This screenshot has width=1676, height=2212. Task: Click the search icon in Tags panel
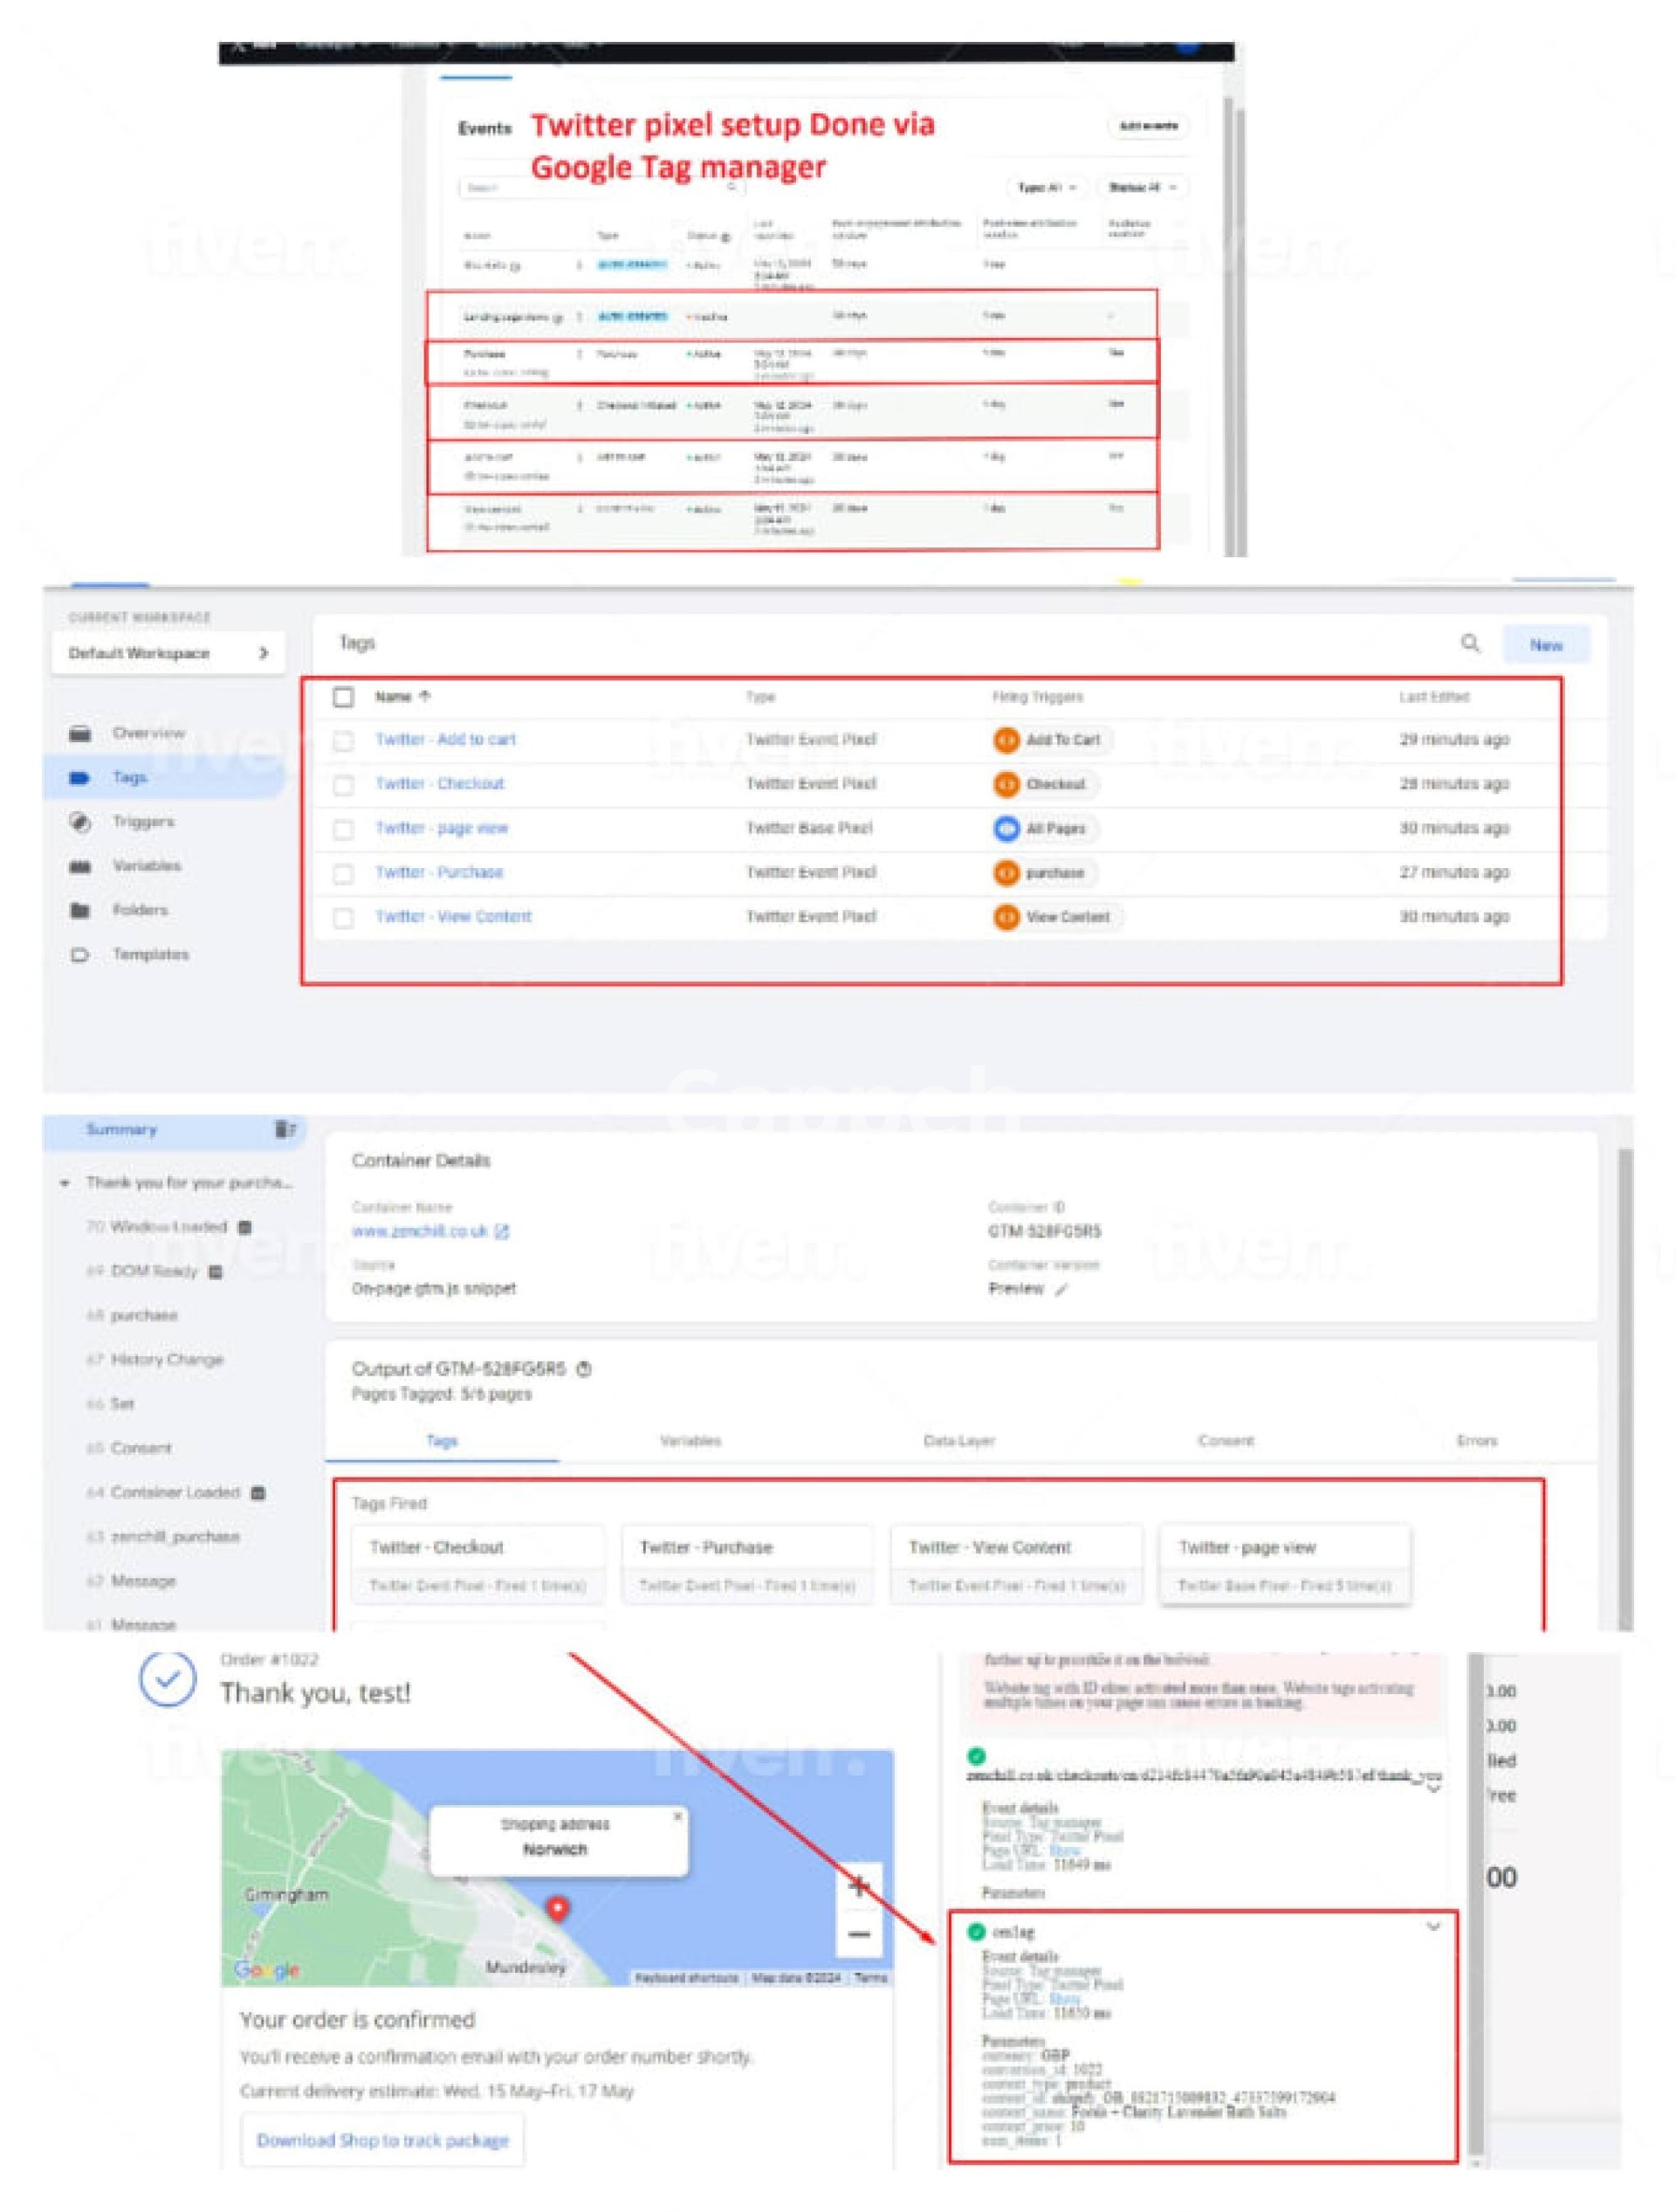(x=1469, y=643)
